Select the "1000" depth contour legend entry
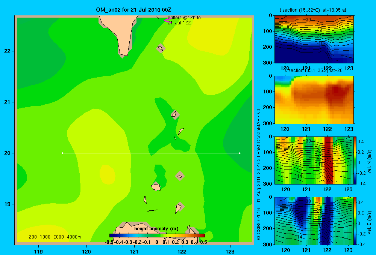The height and width of the screenshot is (255, 376). 45,237
